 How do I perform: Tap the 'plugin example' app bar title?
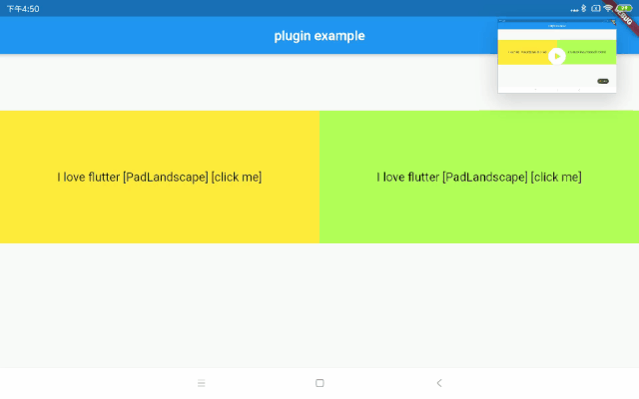[x=319, y=36]
